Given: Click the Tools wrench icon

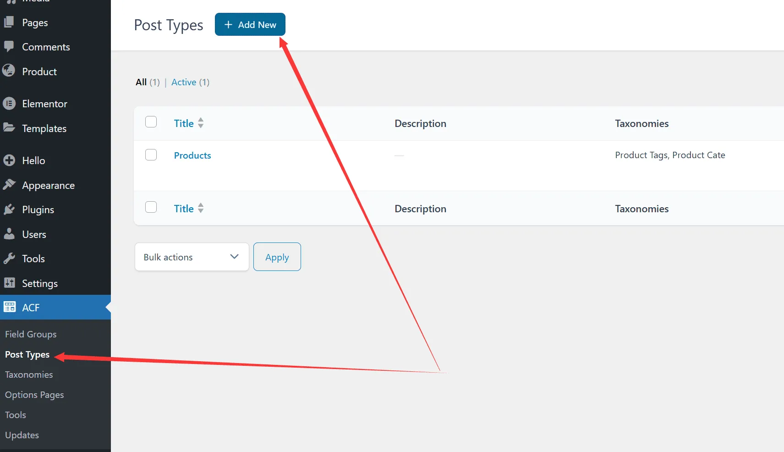Looking at the screenshot, I should click(9, 259).
